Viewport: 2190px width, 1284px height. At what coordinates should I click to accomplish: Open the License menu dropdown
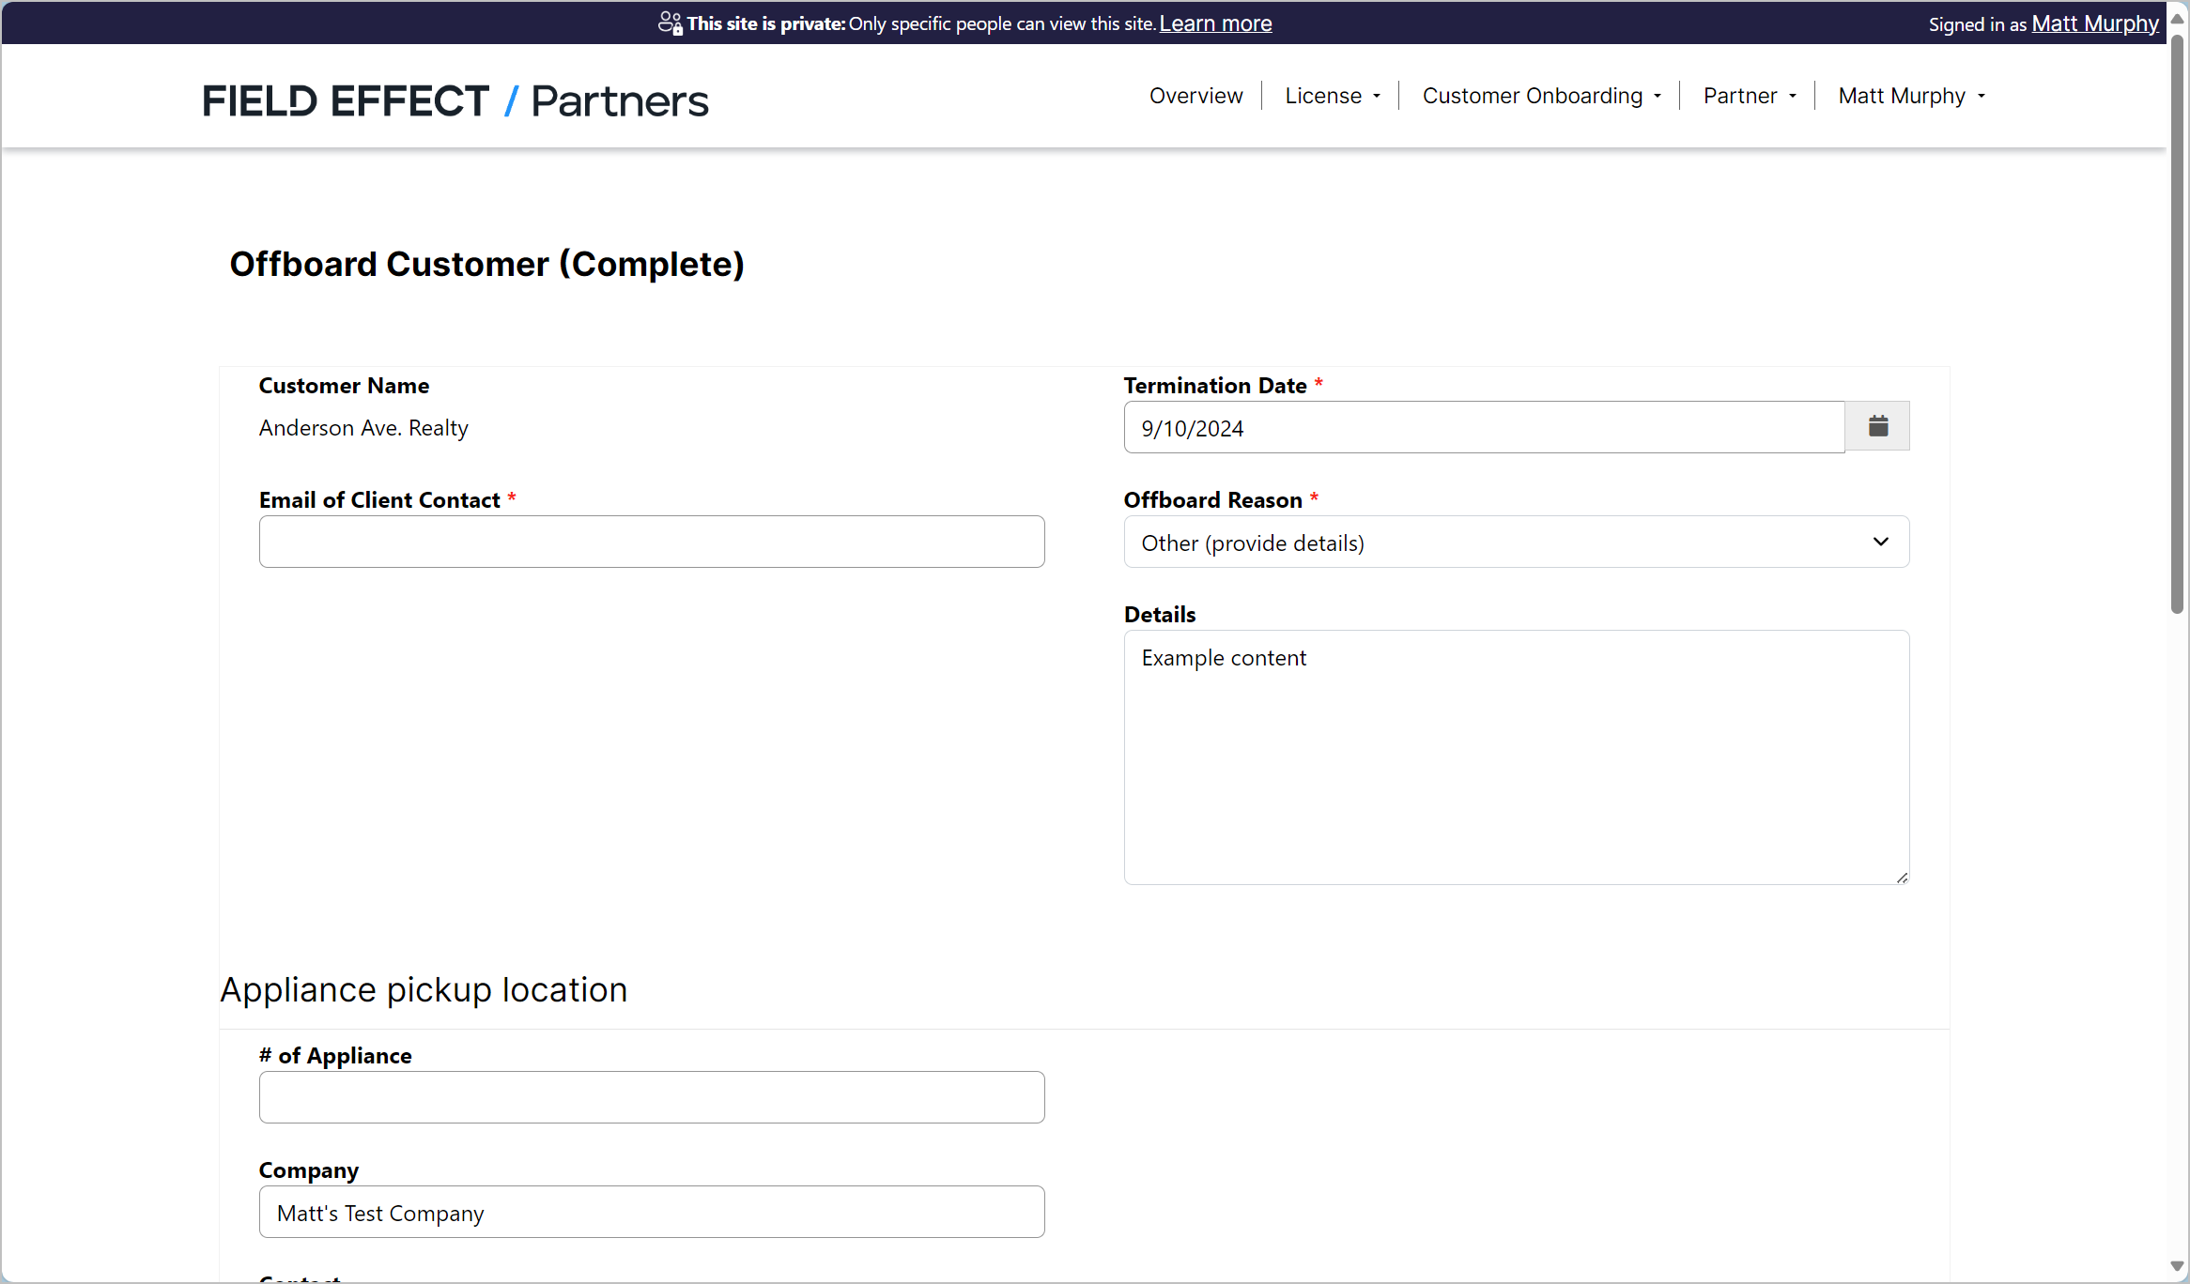1332,96
